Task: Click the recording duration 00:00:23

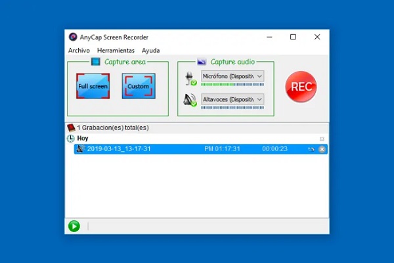Action: pyautogui.click(x=275, y=149)
